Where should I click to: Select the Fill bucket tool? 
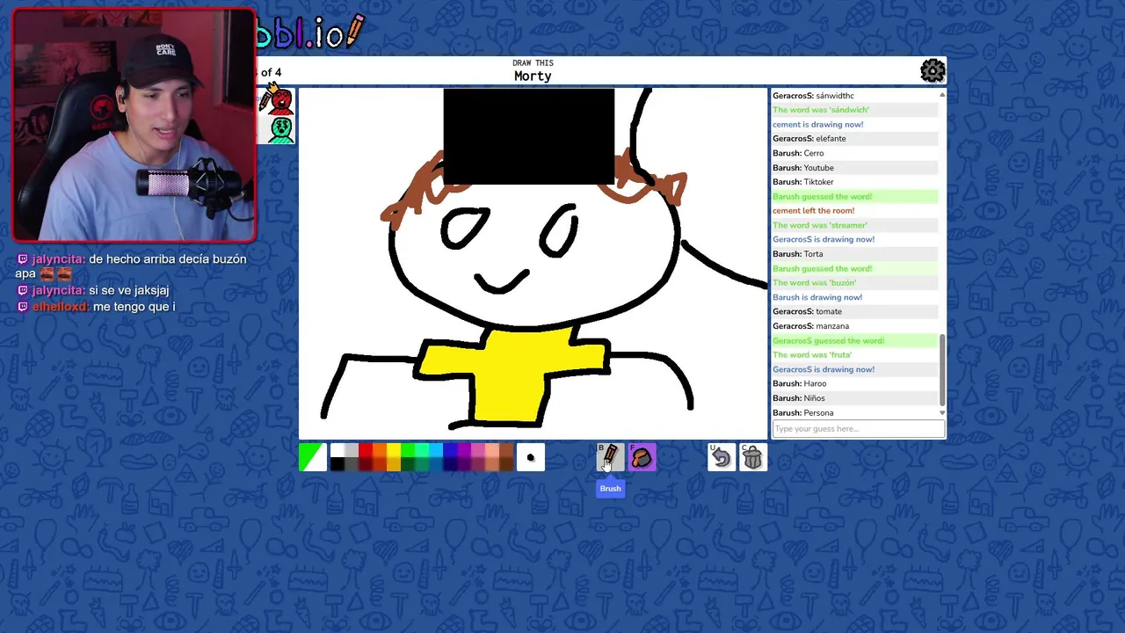(x=642, y=457)
